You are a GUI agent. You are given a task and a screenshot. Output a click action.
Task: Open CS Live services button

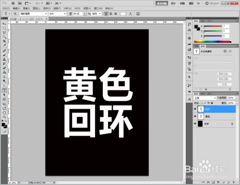[x=212, y=3]
